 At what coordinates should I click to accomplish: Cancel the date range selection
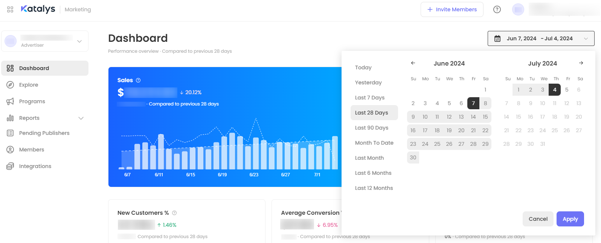click(x=538, y=219)
